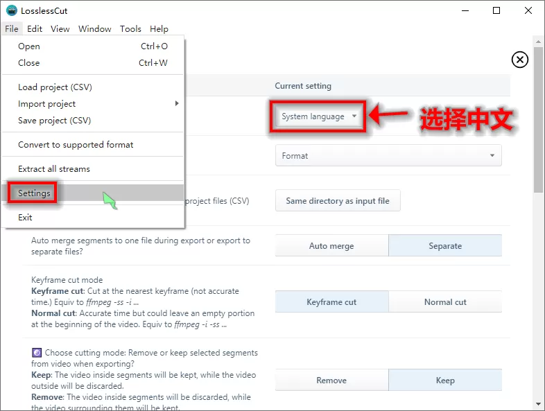Image resolution: width=545 pixels, height=411 pixels.
Task: Click Same directory as input file button
Action: click(338, 201)
